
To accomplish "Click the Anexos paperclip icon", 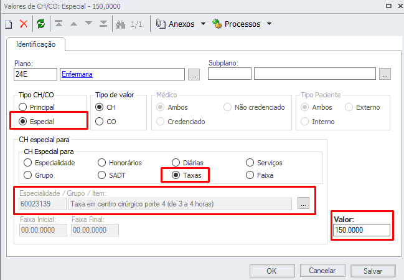I will coord(161,24).
